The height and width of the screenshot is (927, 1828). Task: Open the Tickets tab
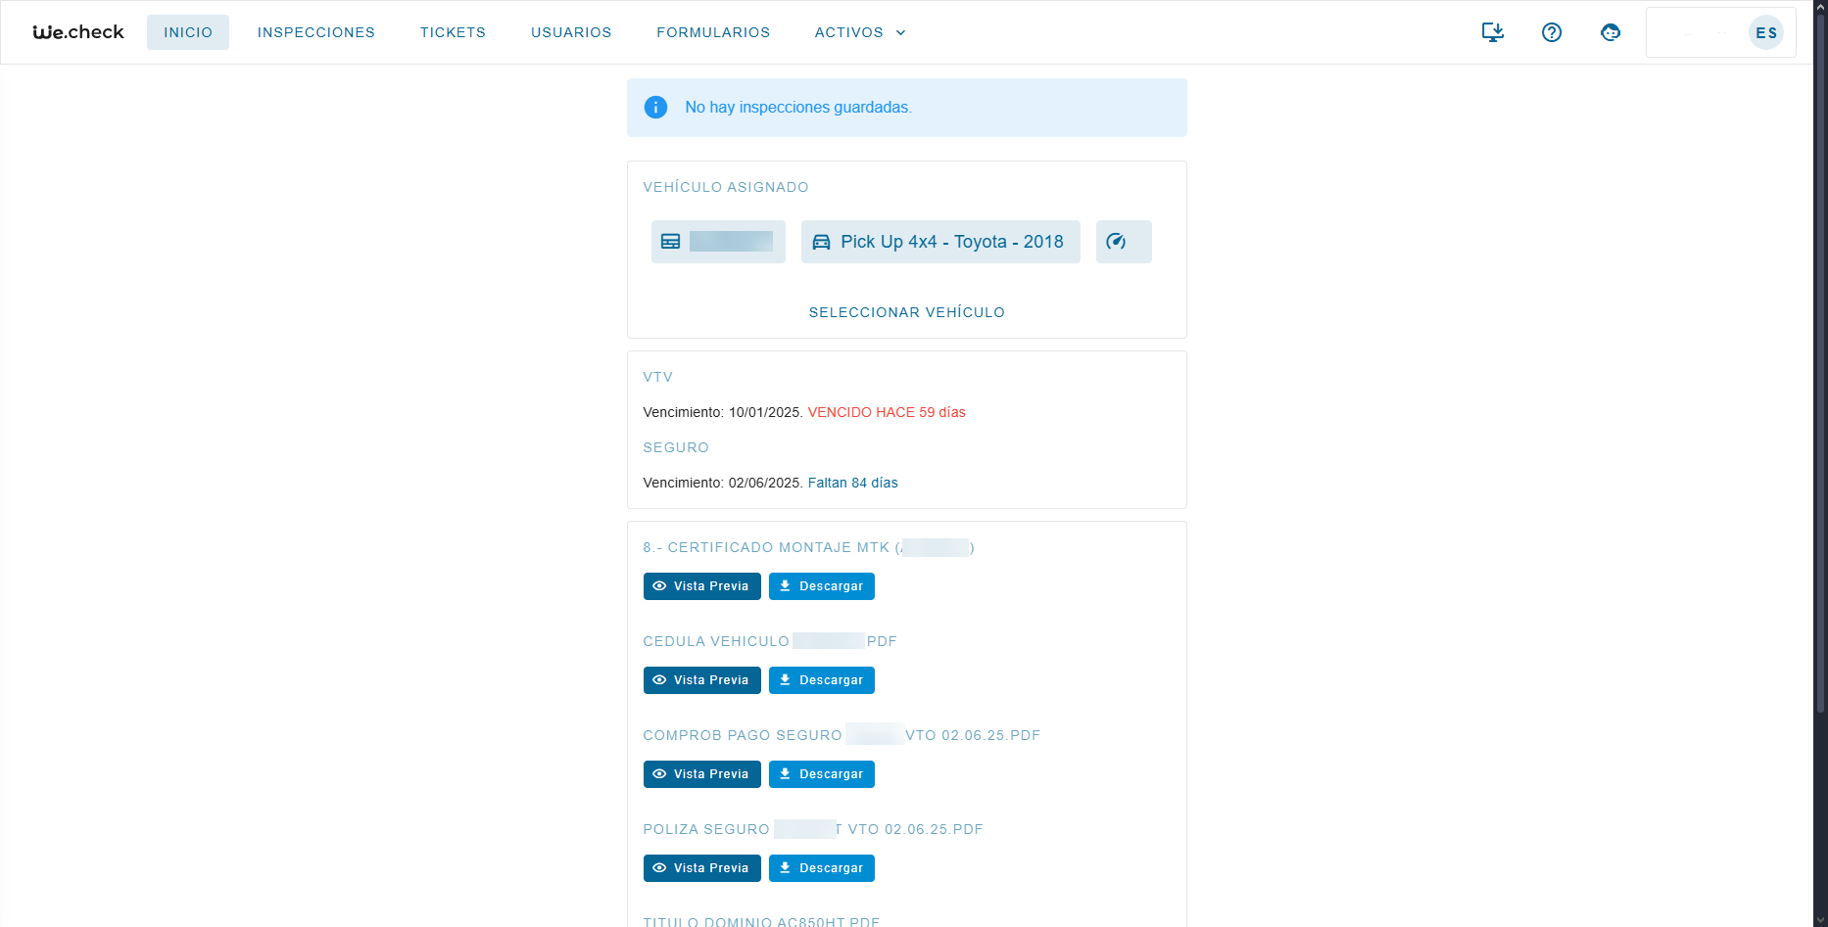453,32
